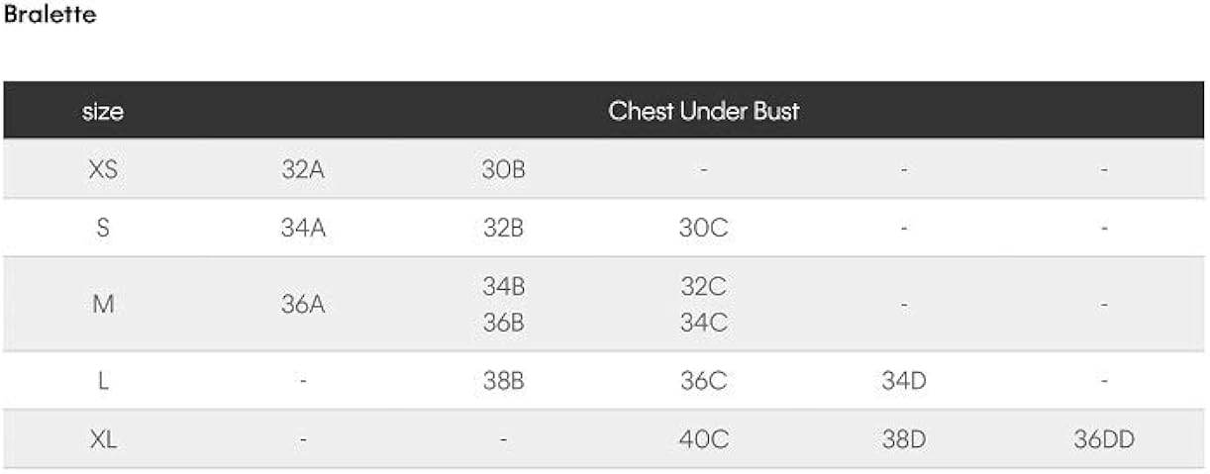This screenshot has width=1210, height=474.
Task: Select the XS size row label
Action: pos(103,169)
